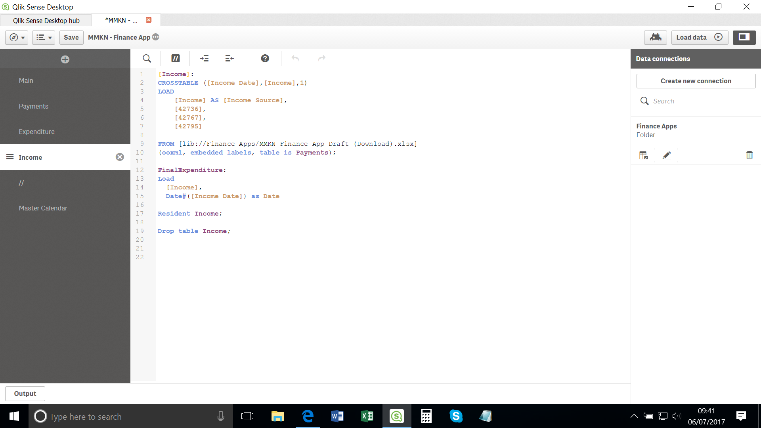This screenshot has height=428, width=761.
Task: Toggle the data connections side panel
Action: 744,37
